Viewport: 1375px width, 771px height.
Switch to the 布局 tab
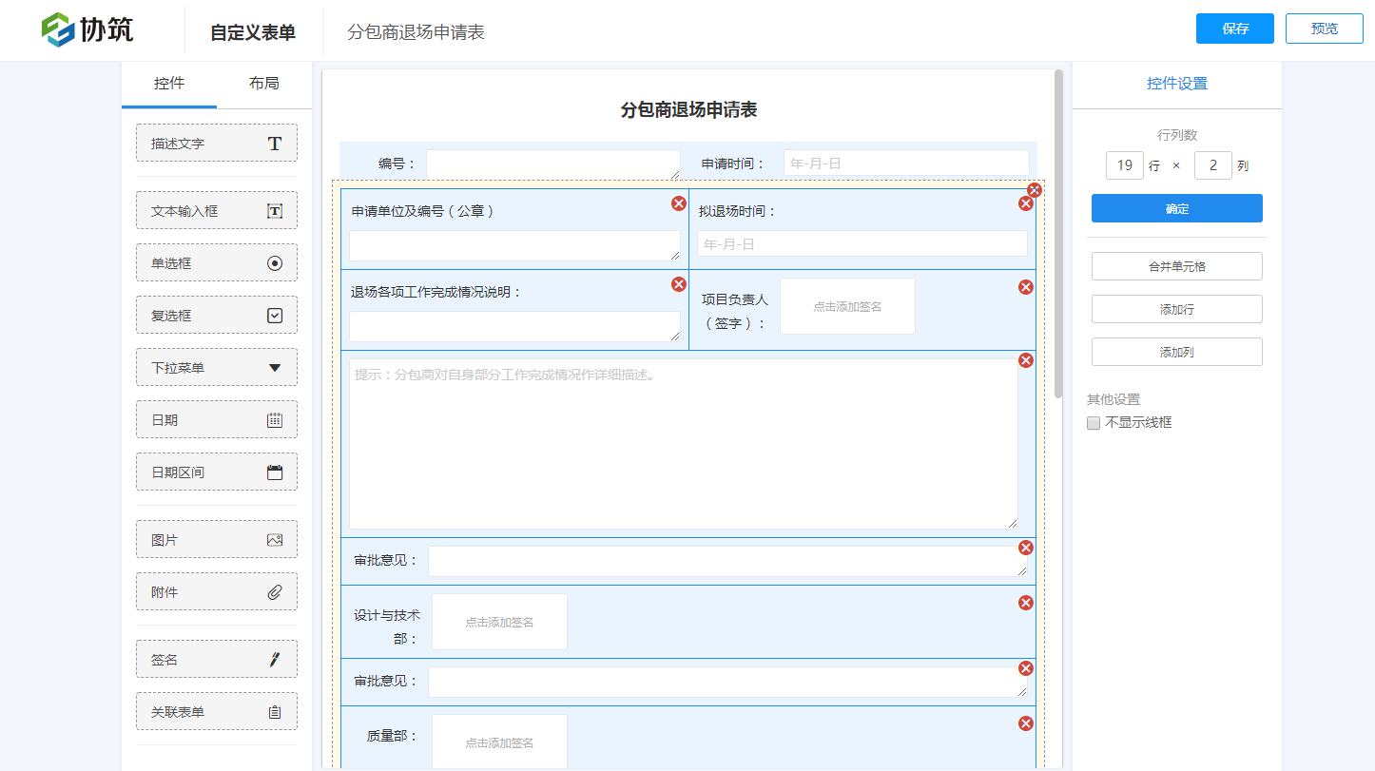pyautogui.click(x=264, y=84)
